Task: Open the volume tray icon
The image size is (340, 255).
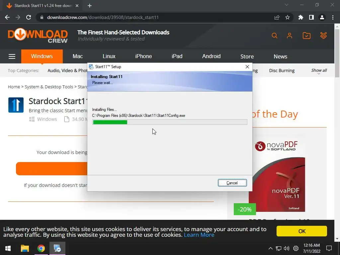Action: [x=287, y=248]
